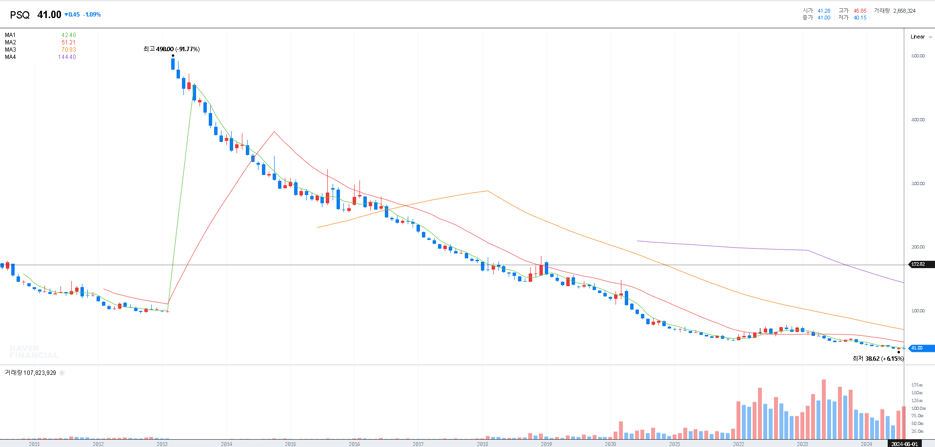Screen dimensions: 935x447
Task: Select the MA2 value 51.21 in the legend
Action: [x=69, y=42]
